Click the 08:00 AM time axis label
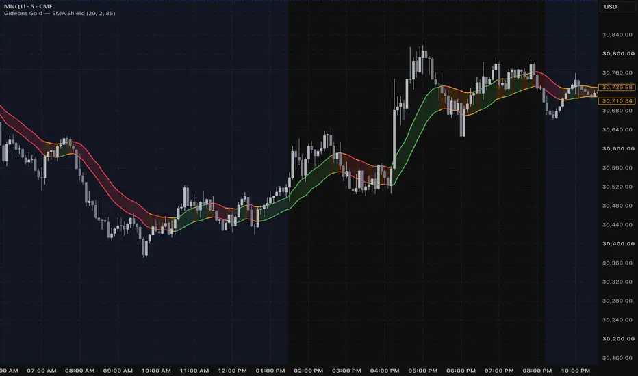The image size is (638, 376). [x=79, y=371]
